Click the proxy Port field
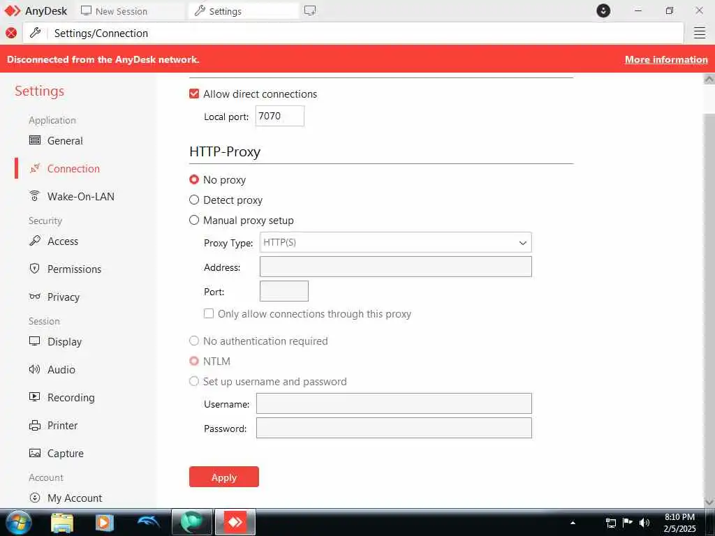 pyautogui.click(x=283, y=291)
